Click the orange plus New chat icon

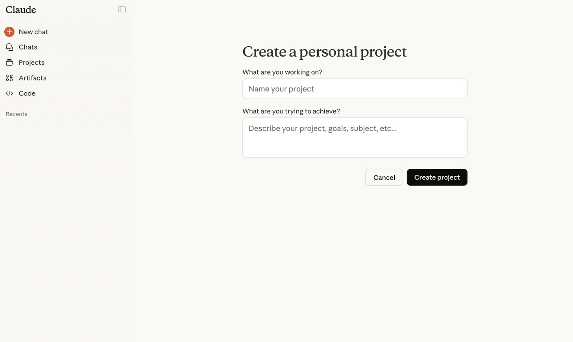(9, 32)
